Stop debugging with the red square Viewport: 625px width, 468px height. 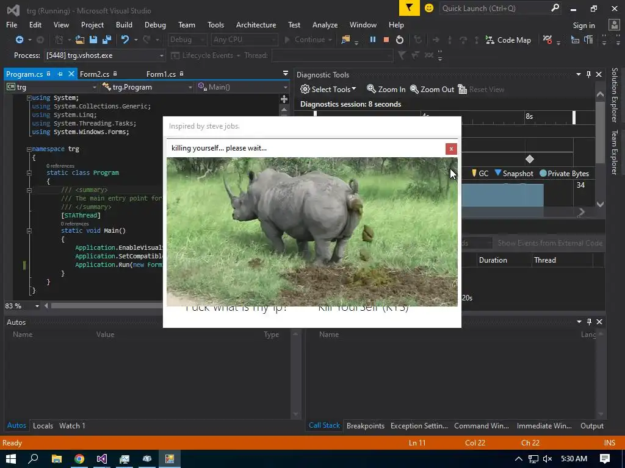coord(386,40)
